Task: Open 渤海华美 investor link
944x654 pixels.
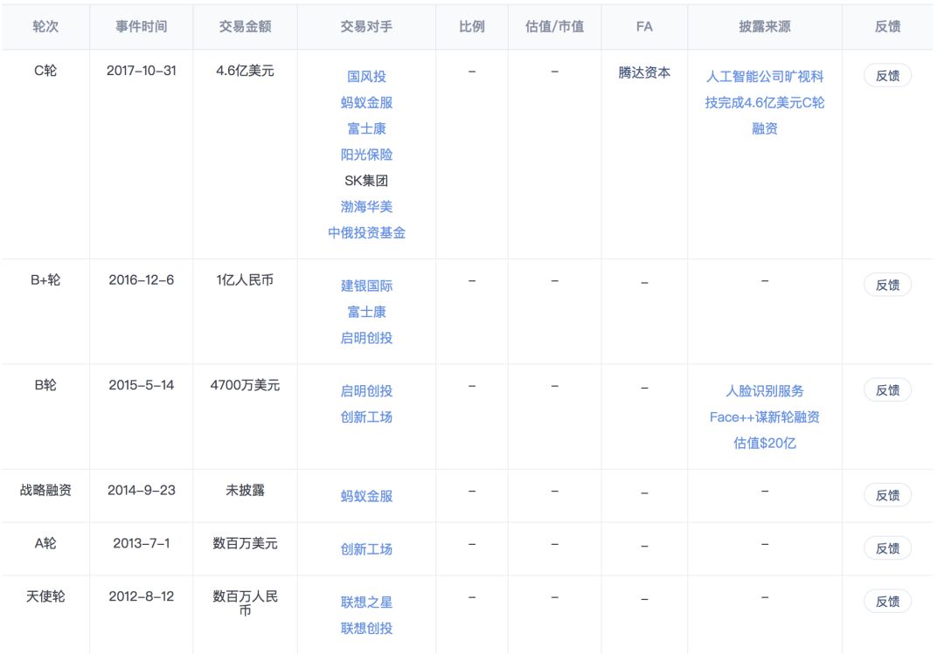Action: click(x=366, y=207)
